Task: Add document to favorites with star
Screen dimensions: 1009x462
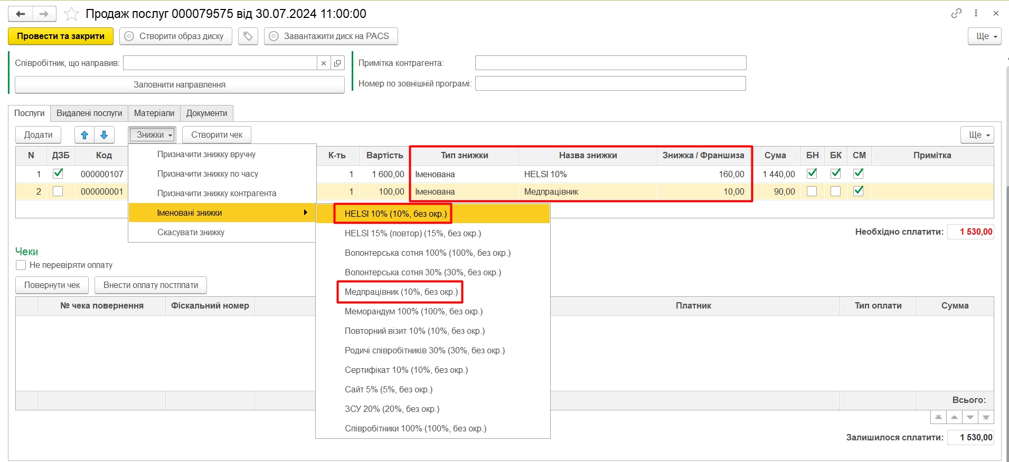Action: pos(71,14)
